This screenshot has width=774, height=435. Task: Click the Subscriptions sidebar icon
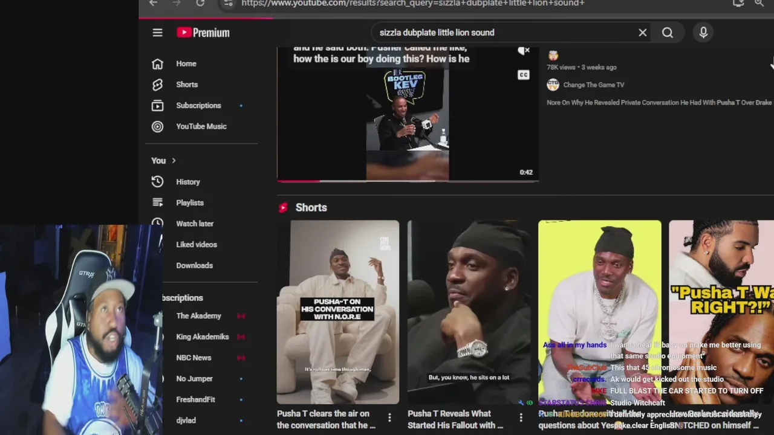[x=157, y=106]
